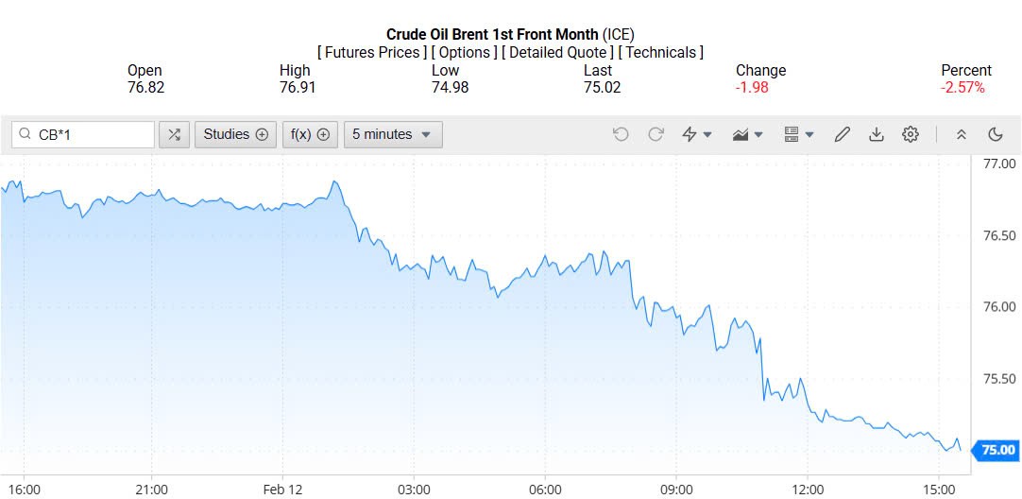Redo the chart change
The image size is (1022, 499).
656,134
